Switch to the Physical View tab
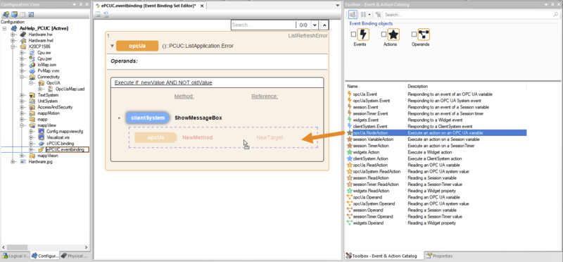The image size is (563, 262). 75,256
